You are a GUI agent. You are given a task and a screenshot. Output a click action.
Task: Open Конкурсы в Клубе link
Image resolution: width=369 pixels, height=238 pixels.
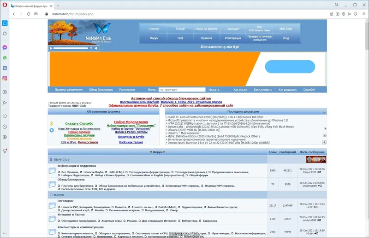tap(131, 137)
